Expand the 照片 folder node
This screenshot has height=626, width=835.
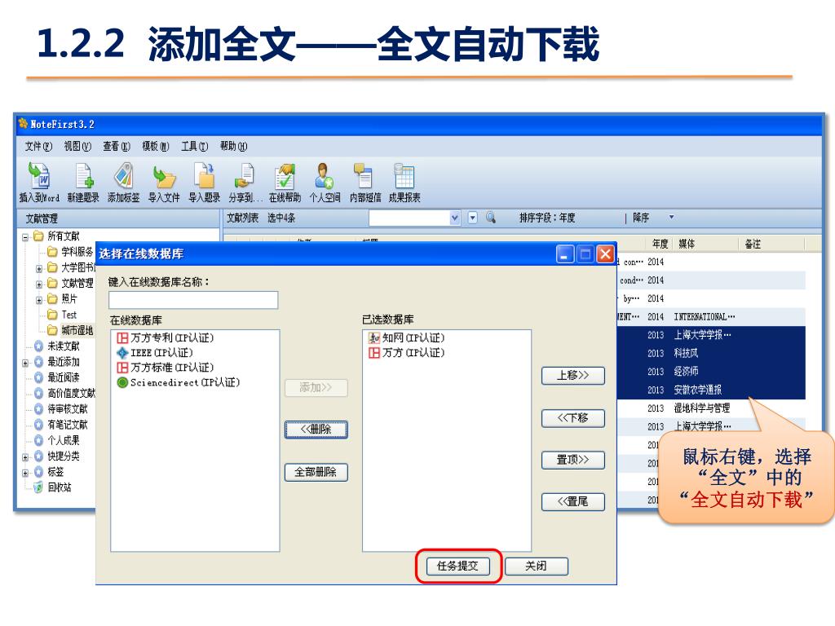[39, 300]
